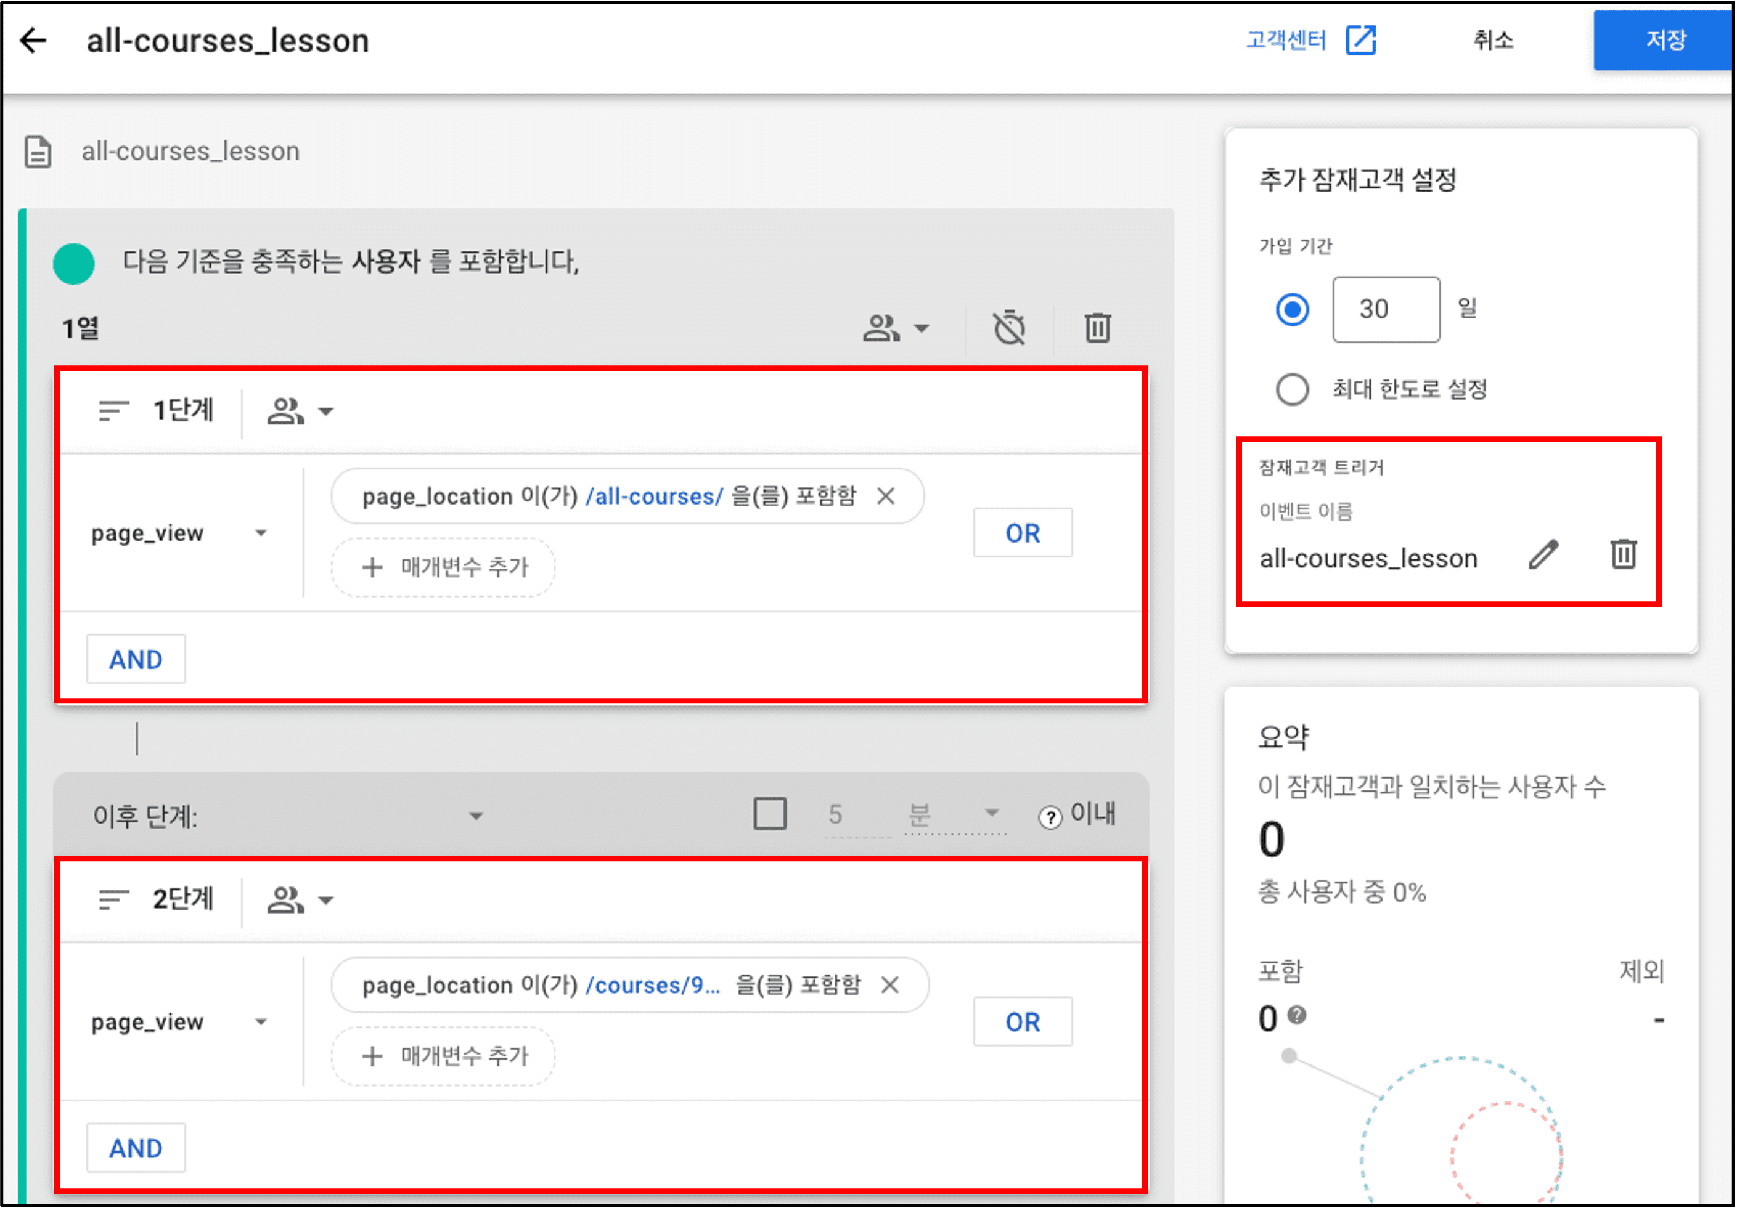This screenshot has height=1208, width=1737.
Task: Click the AND button in 2단계
Action: 136,1148
